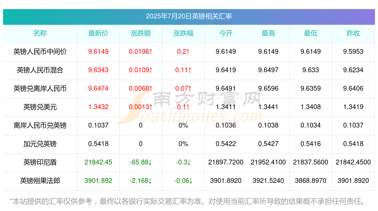Click previous close 9.6406
Screen dimensions: 378x211
point(353,89)
